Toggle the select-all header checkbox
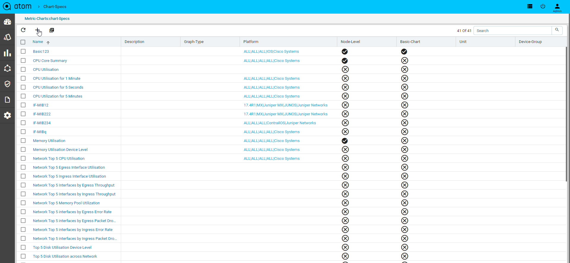Image resolution: width=570 pixels, height=263 pixels. [23, 42]
